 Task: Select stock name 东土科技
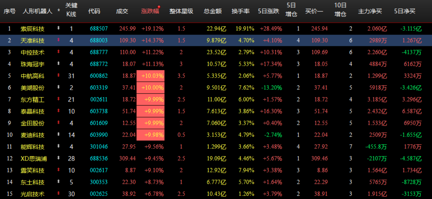pos(32,182)
